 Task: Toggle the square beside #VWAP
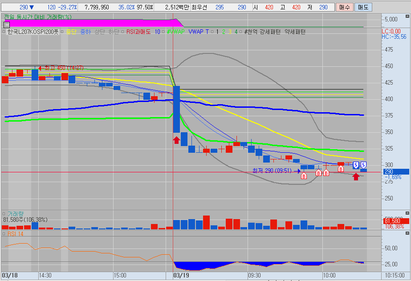pyautogui.click(x=163, y=32)
